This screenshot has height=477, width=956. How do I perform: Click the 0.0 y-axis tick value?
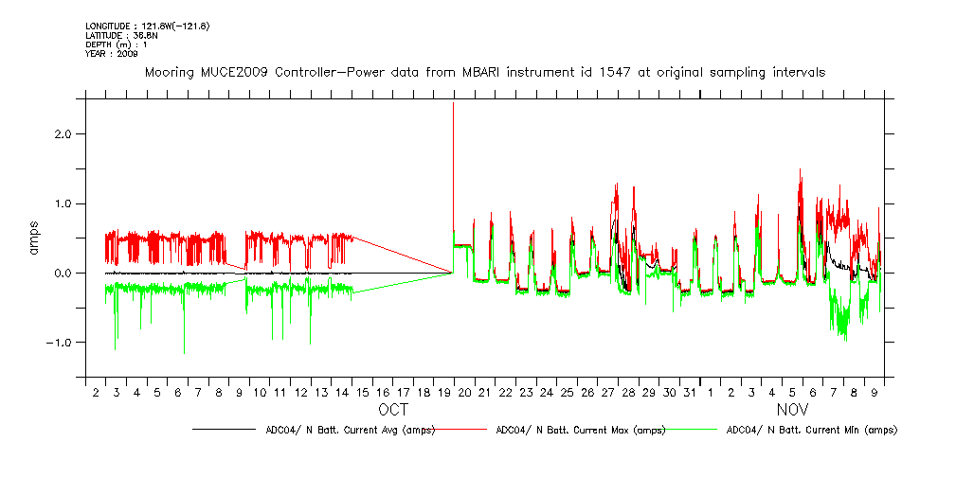(x=63, y=273)
